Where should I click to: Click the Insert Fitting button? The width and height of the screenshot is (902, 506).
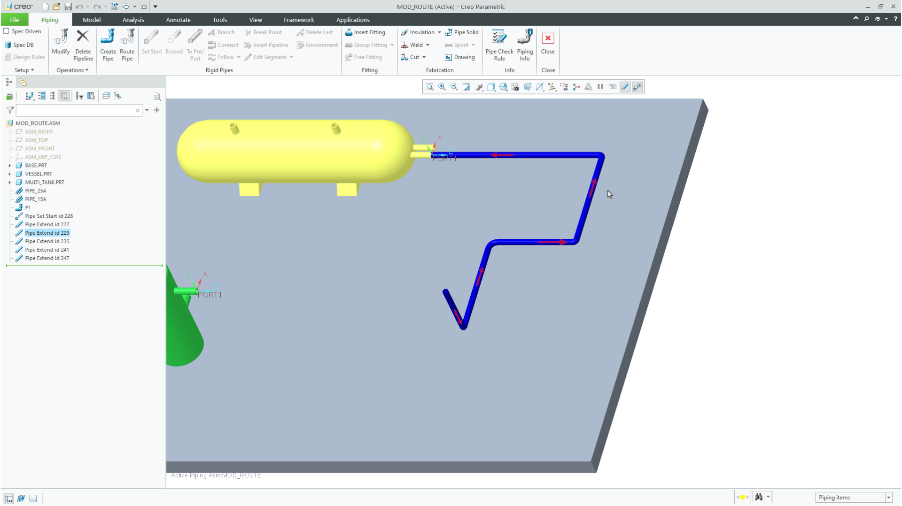pos(365,32)
